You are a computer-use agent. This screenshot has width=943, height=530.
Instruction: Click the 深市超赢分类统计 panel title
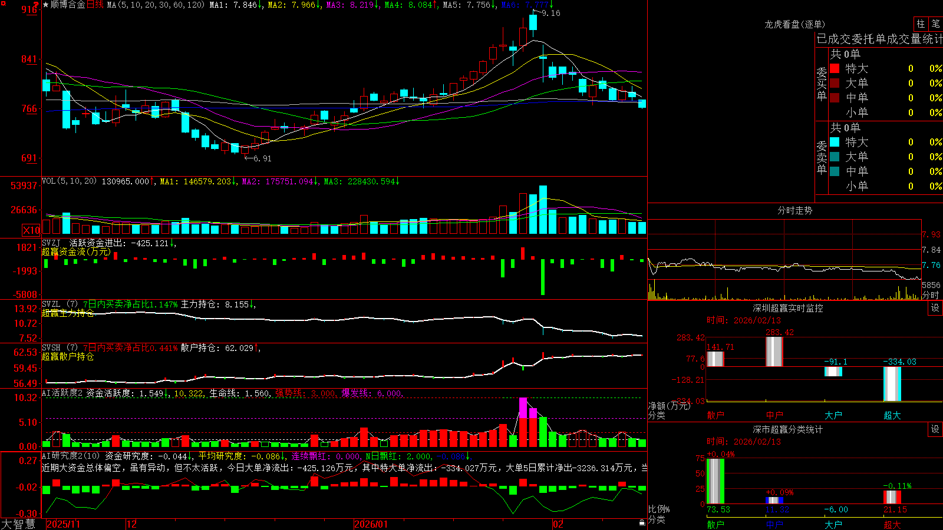788,429
